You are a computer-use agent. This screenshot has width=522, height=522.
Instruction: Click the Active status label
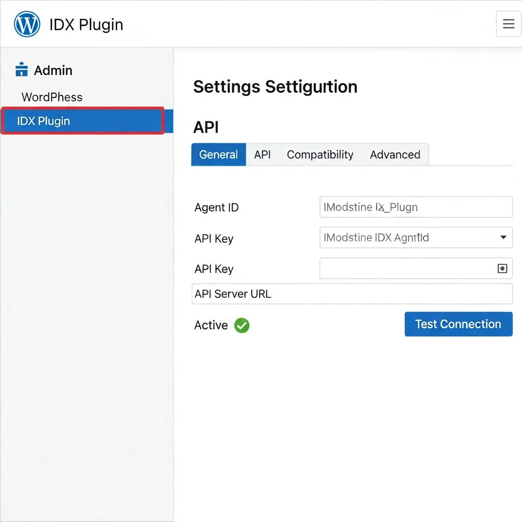pyautogui.click(x=211, y=325)
